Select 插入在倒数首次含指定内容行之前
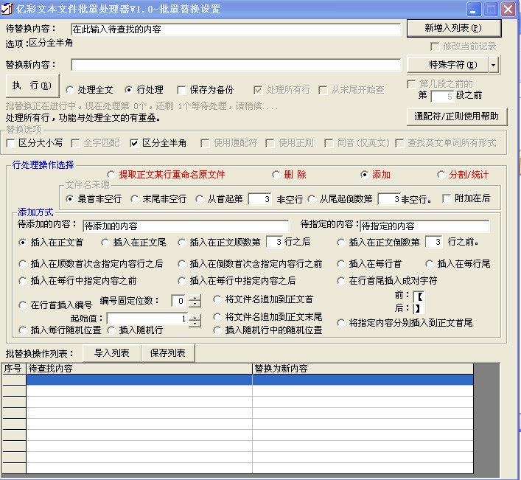Screen dimensions: 521x480 click(x=251, y=264)
